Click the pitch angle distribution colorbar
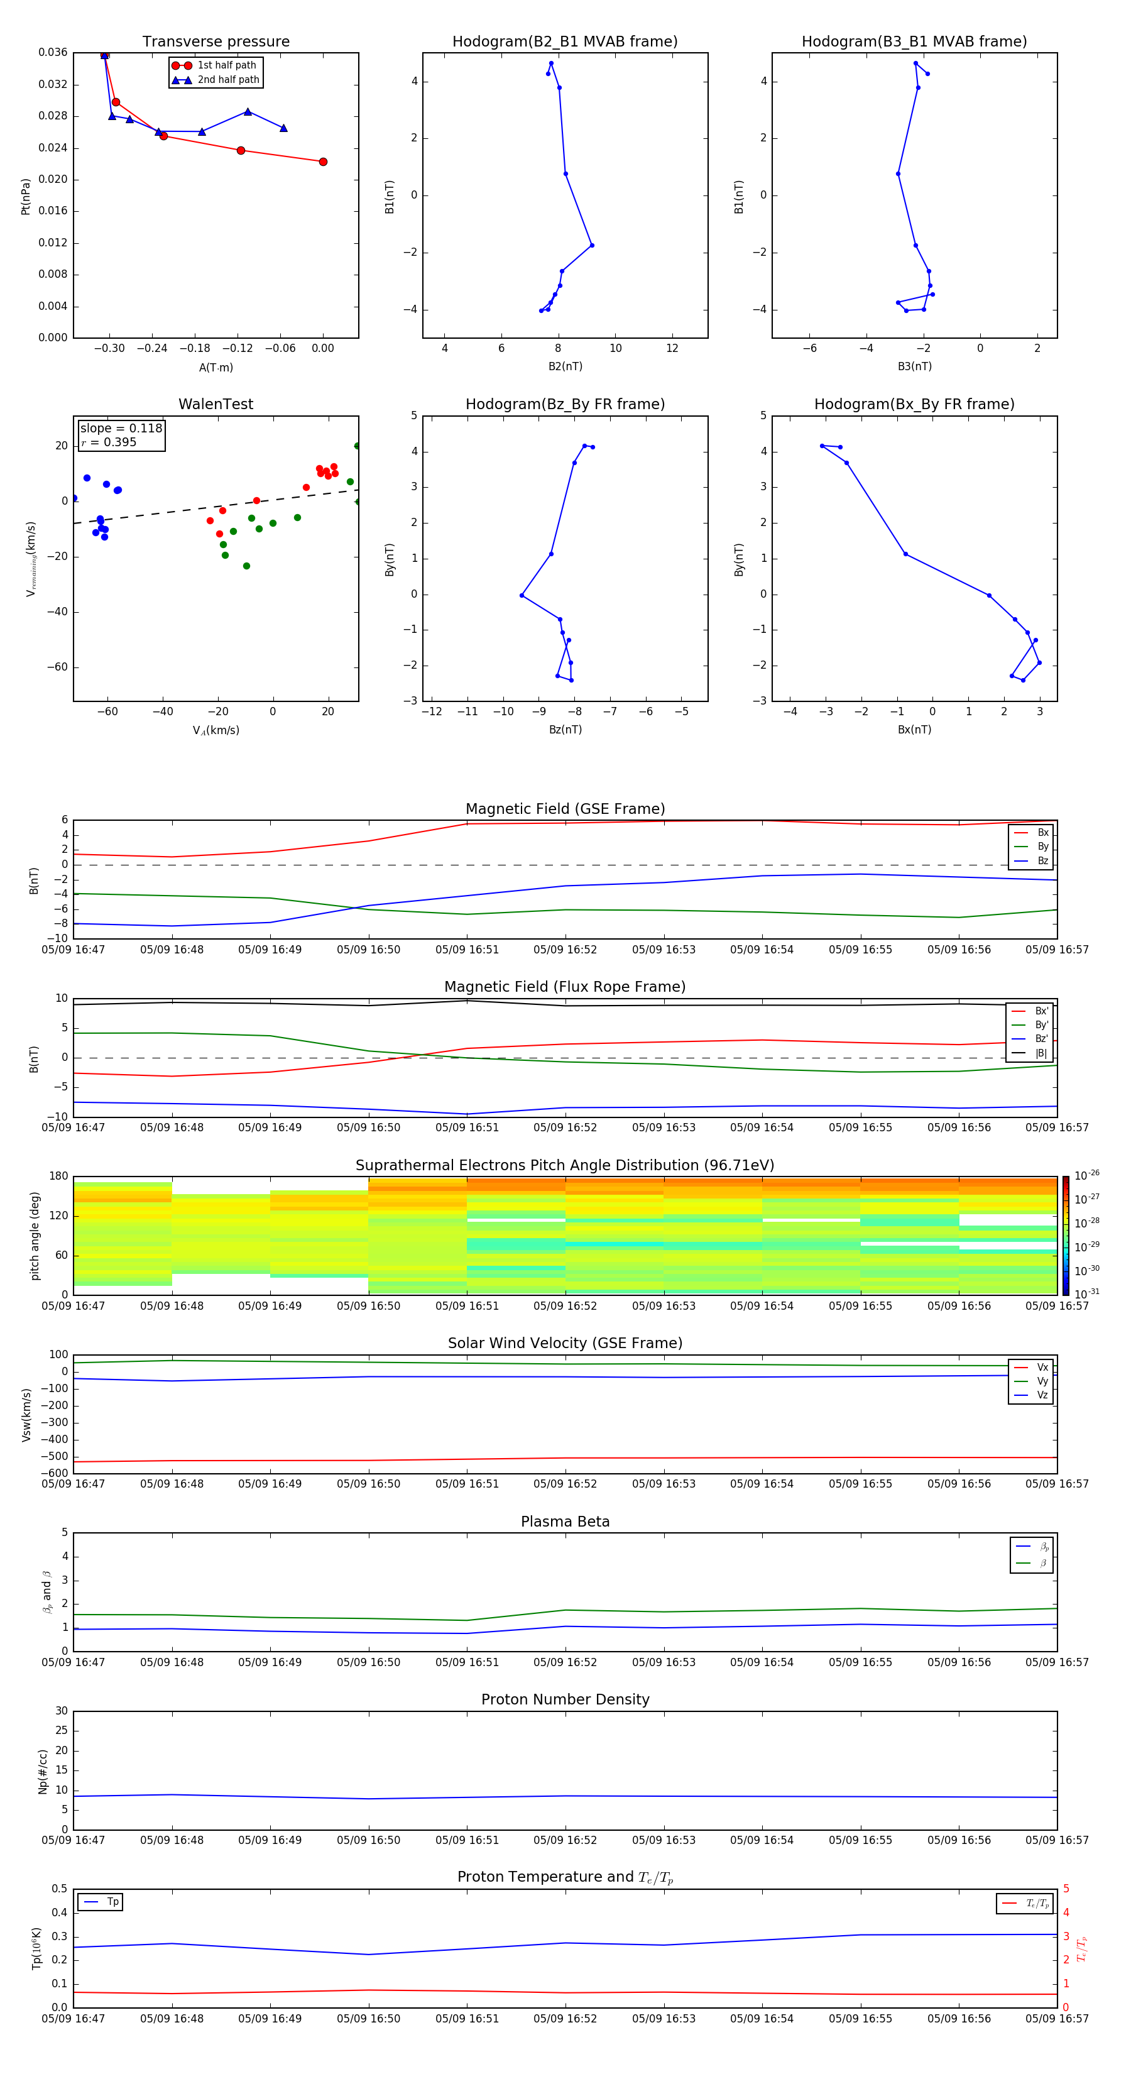The width and height of the screenshot is (1131, 2074). pos(1066,1236)
